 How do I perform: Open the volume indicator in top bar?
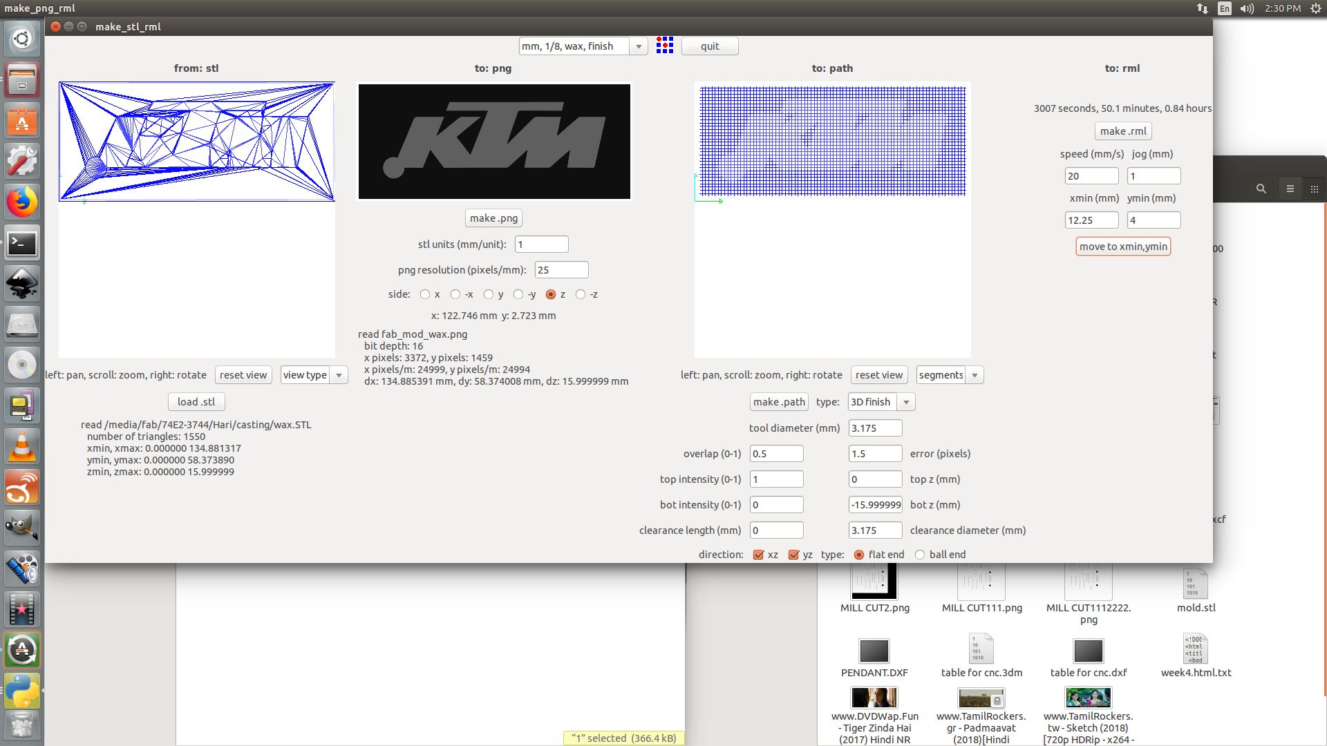tap(1247, 8)
